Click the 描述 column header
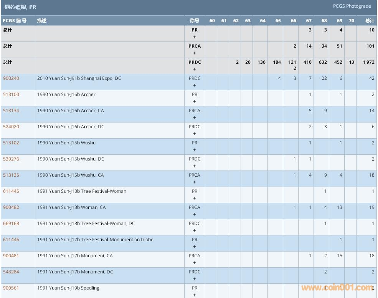378x298 pixels. pyautogui.click(x=42, y=21)
